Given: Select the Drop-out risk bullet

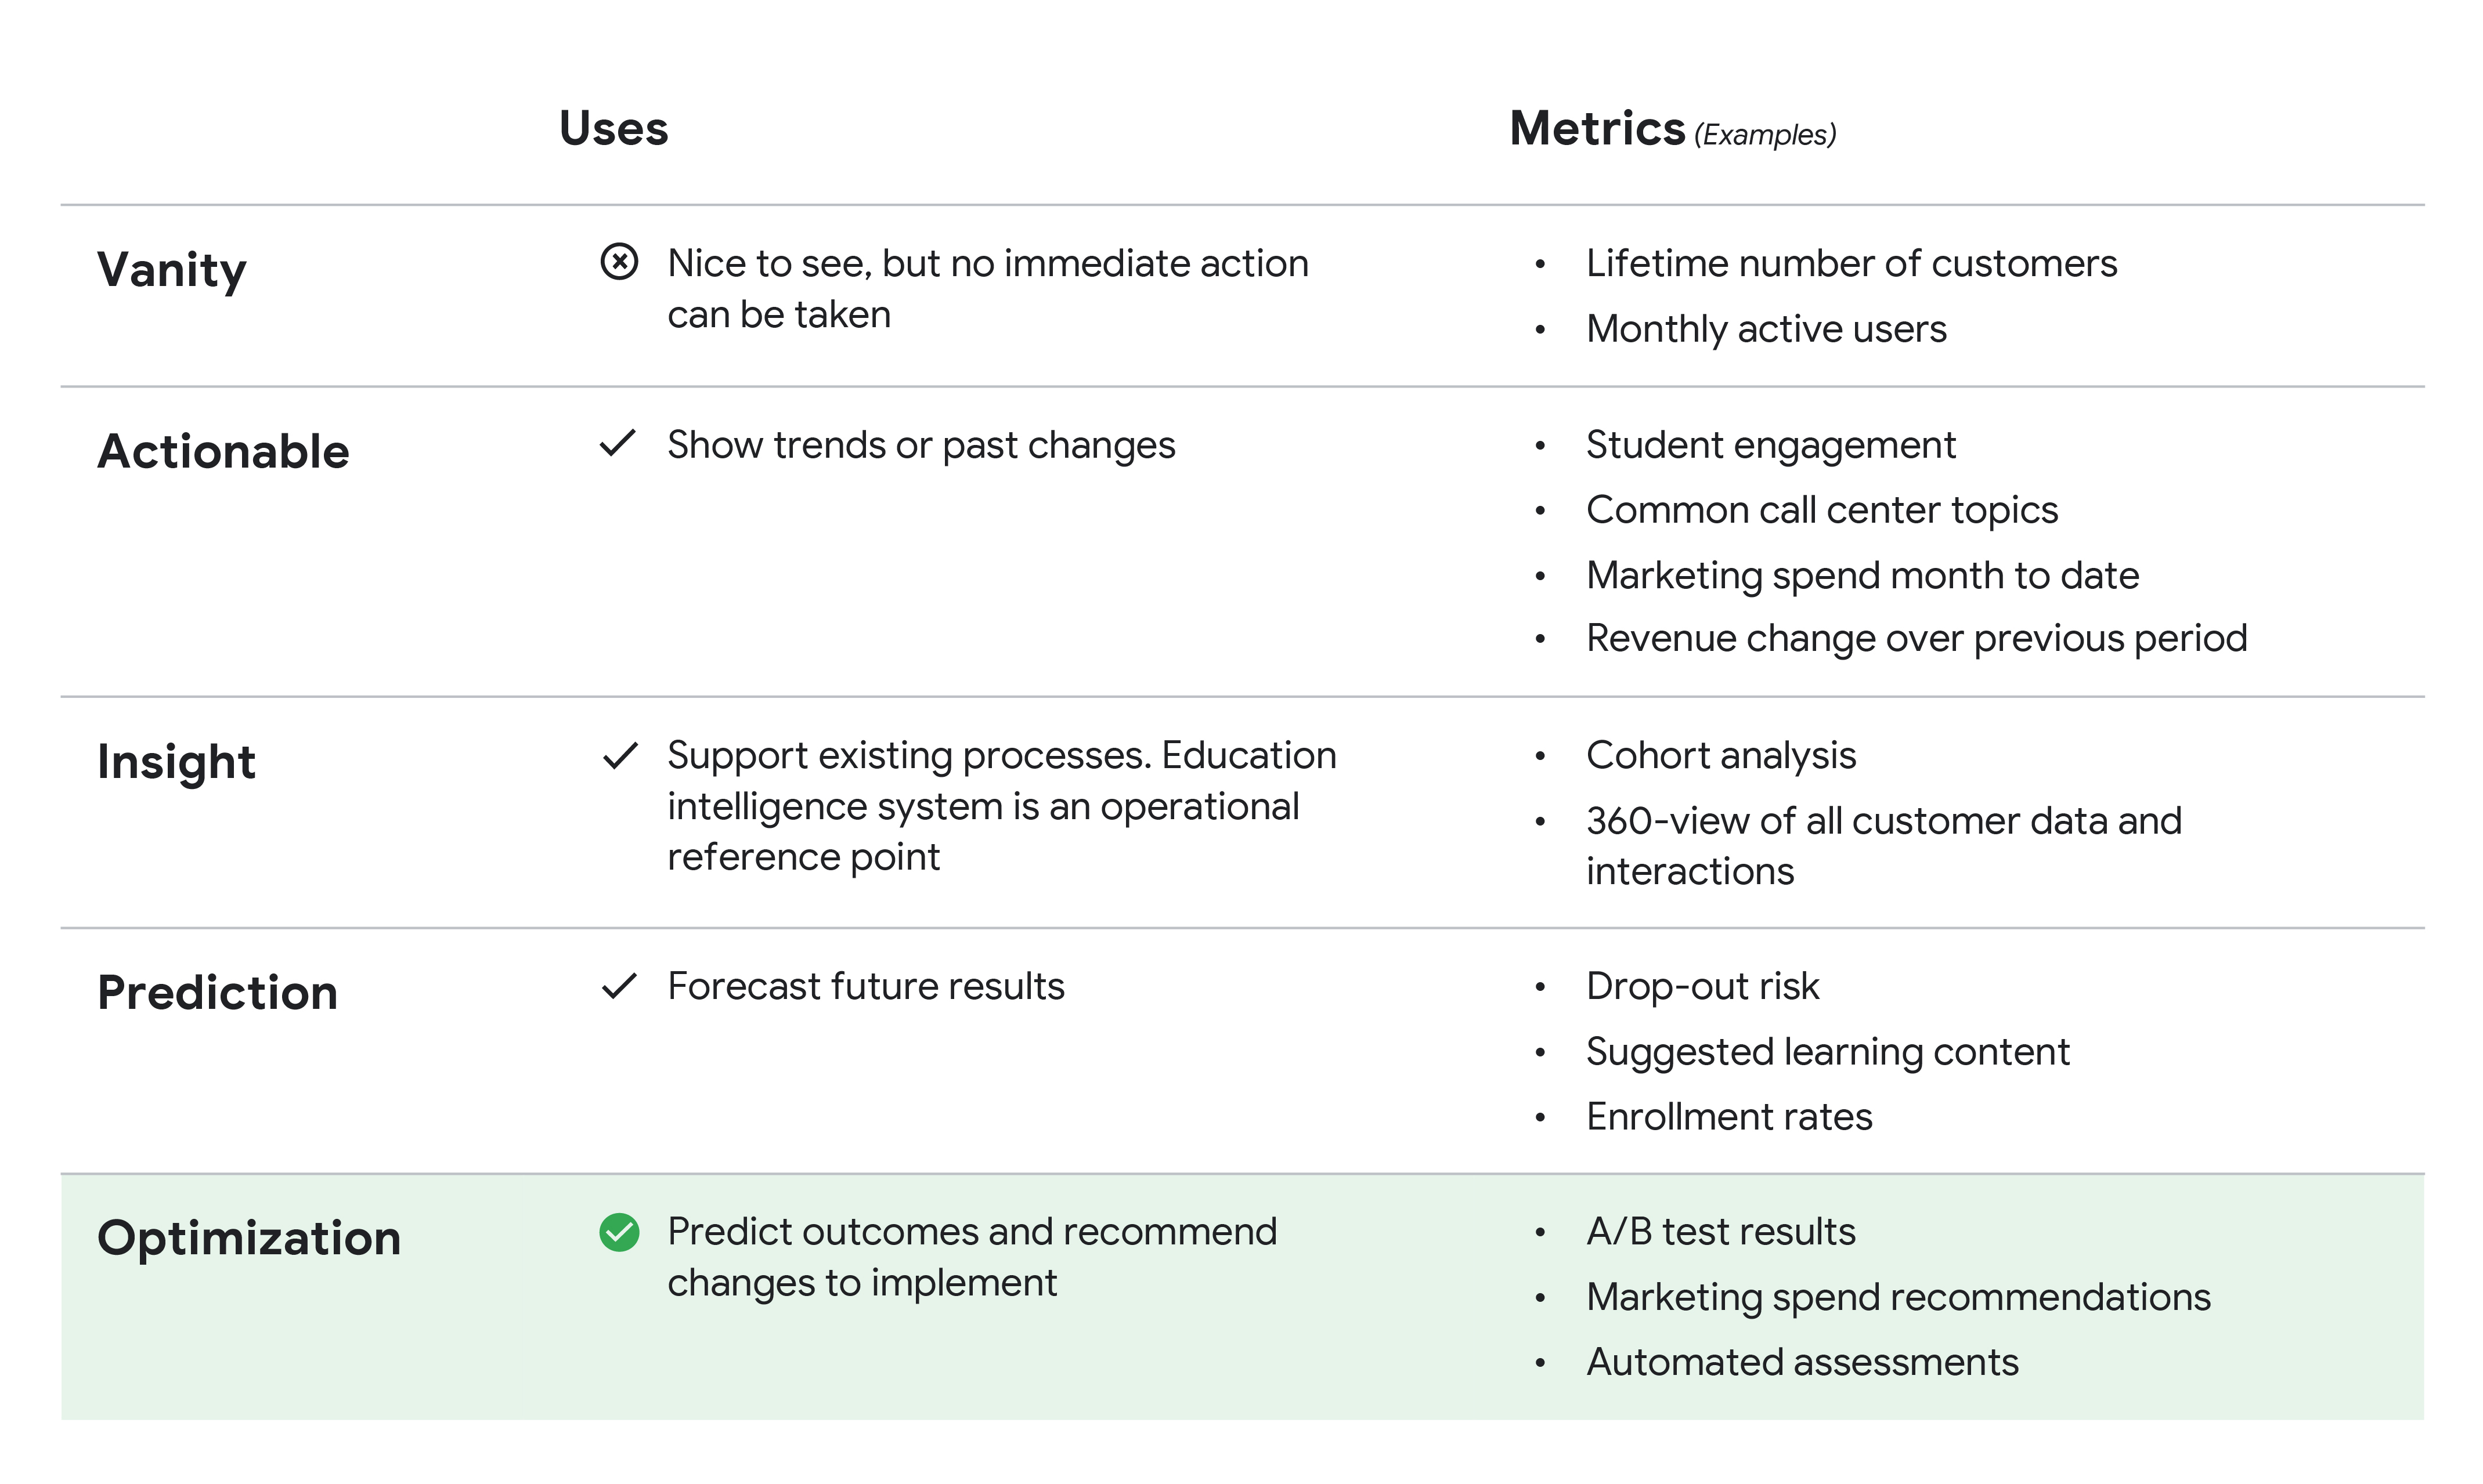Looking at the screenshot, I should [x=1702, y=987].
